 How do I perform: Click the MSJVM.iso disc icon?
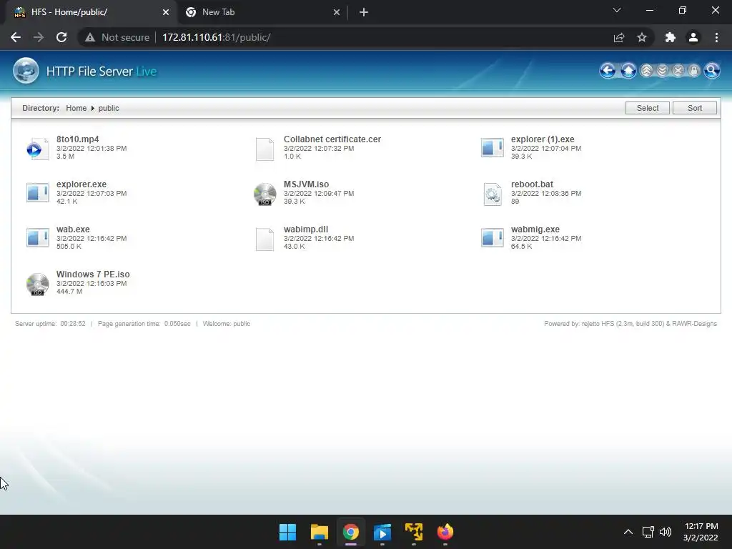click(264, 194)
